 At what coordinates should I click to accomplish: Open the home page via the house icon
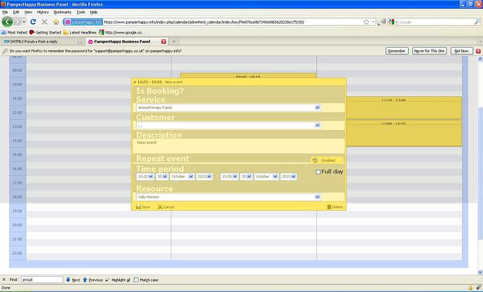(56, 22)
